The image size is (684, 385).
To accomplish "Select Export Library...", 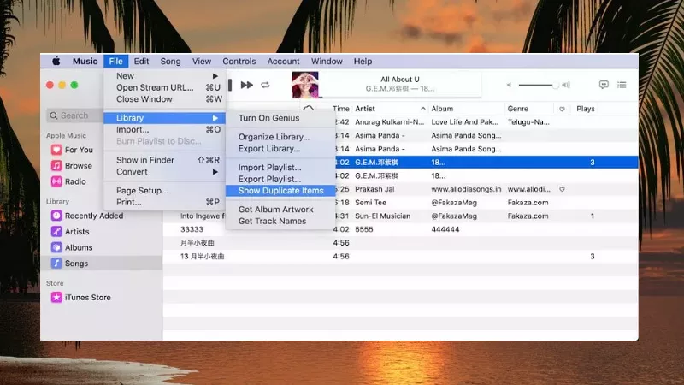I will (x=280, y=148).
